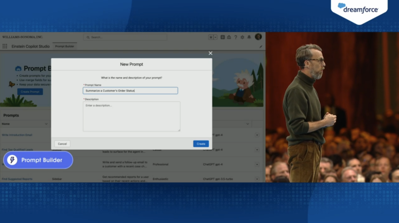The image size is (399, 223).
Task: Open the Favorites star icon
Action: pyautogui.click(x=211, y=37)
